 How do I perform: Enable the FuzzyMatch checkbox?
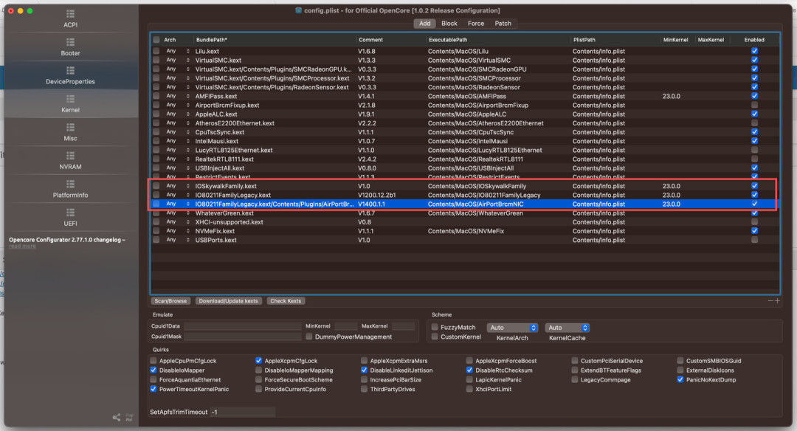(435, 327)
